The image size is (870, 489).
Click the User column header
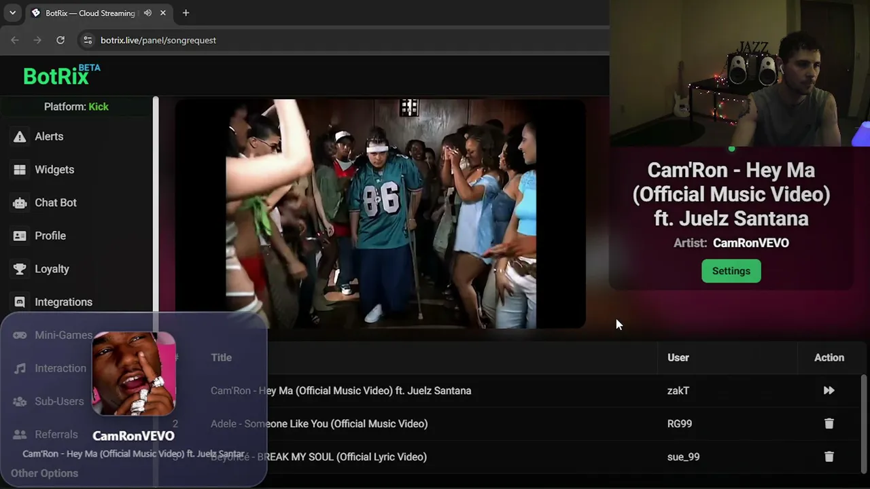pos(678,358)
